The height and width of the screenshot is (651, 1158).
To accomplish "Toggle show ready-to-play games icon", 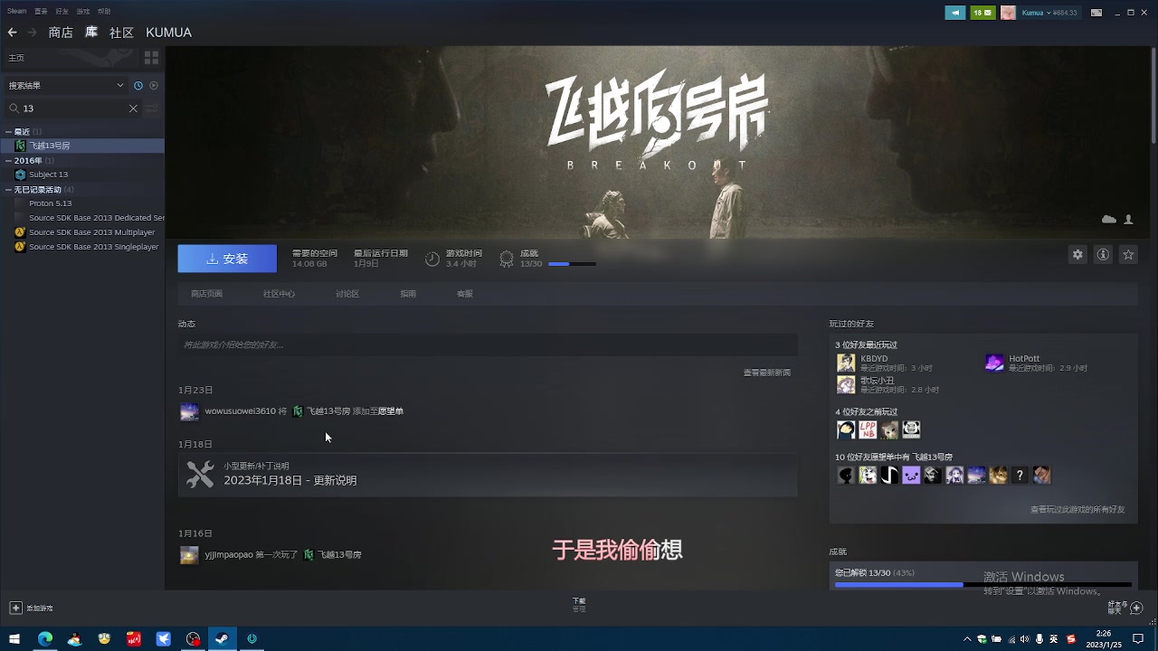I will pos(154,85).
